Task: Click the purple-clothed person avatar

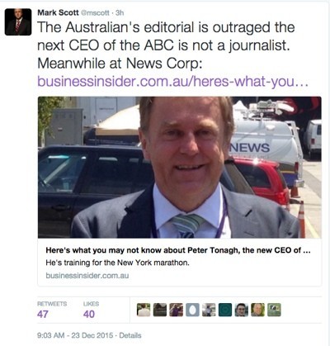Action: point(177,310)
